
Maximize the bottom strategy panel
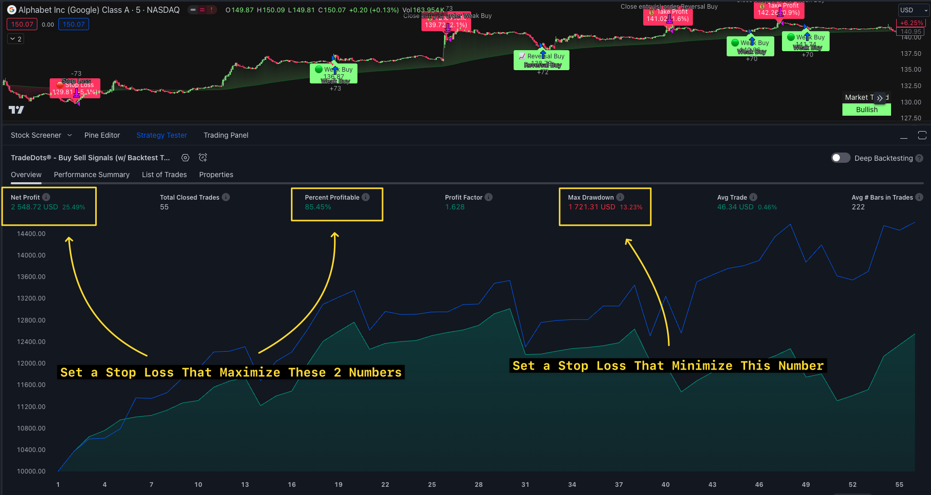click(x=922, y=135)
